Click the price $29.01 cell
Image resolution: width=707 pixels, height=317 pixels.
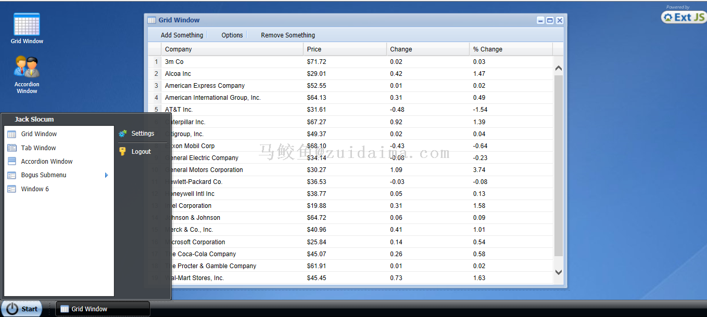[x=345, y=74]
